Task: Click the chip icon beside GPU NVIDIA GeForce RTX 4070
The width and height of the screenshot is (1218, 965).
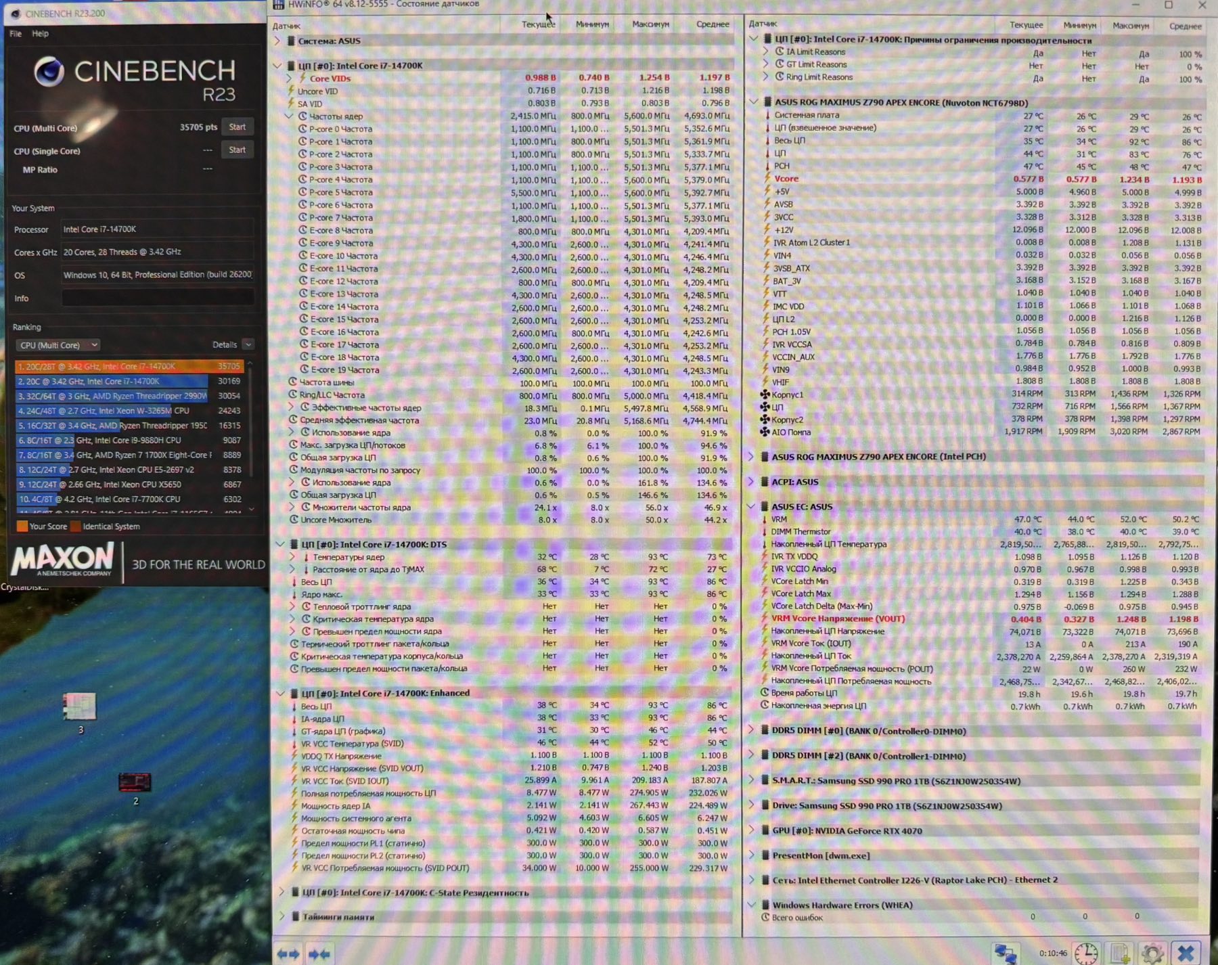Action: click(x=765, y=830)
